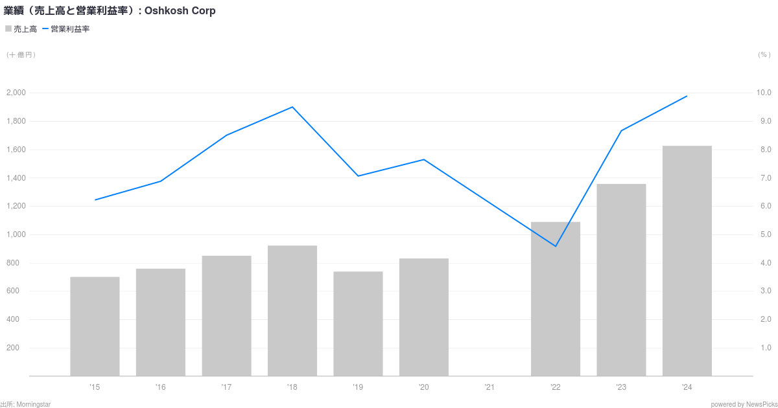Click the operating margin peak point at '18

(292, 107)
